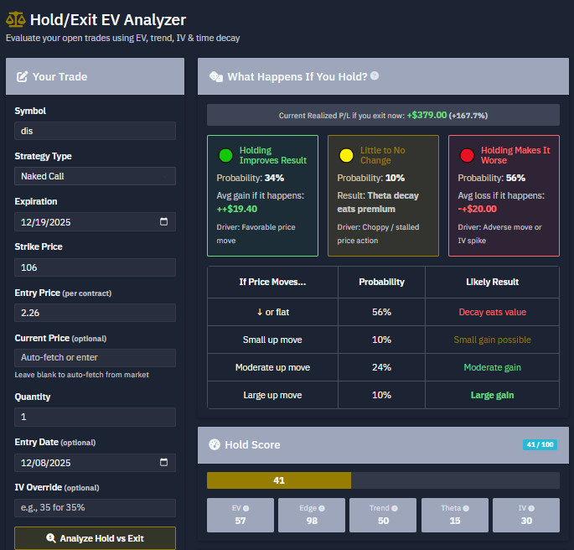Viewport: 574px width, 550px height.
Task: Click the '↓ or flat' table cell
Action: tap(272, 312)
